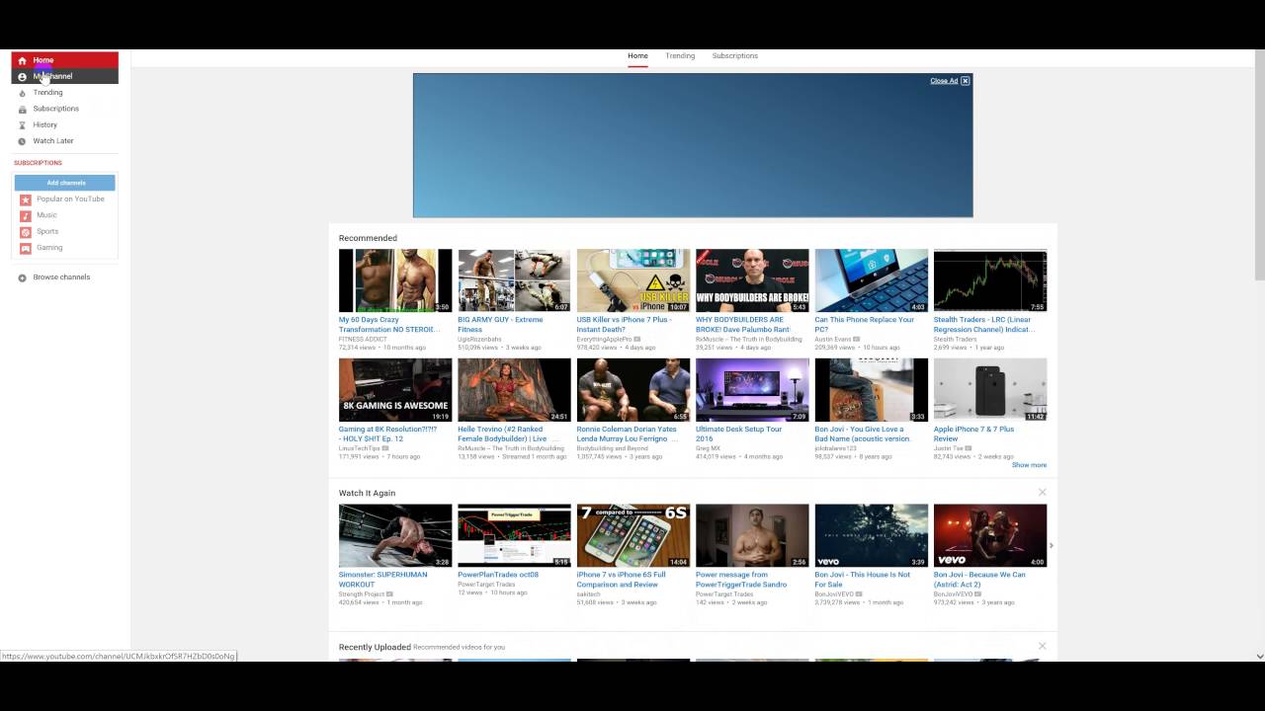Click 'Simonster: SUPERHUMAN WORKOUT' title link
Image resolution: width=1265 pixels, height=711 pixels.
tap(383, 580)
